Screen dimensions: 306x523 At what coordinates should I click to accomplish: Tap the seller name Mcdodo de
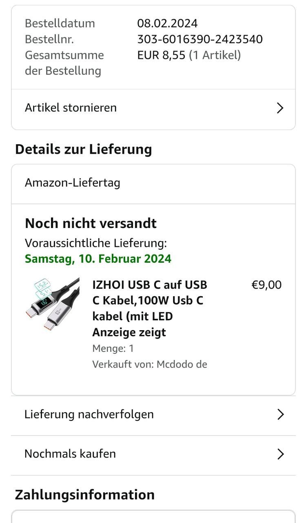[x=182, y=364]
